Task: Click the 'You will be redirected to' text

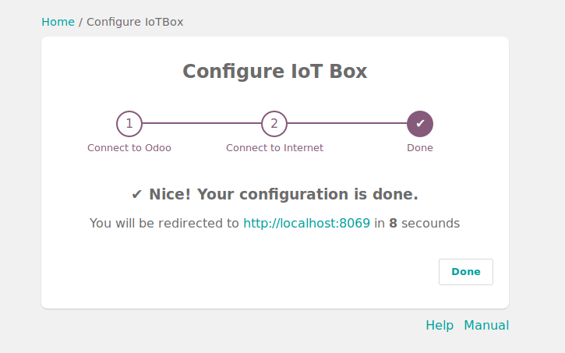Action: tap(164, 224)
